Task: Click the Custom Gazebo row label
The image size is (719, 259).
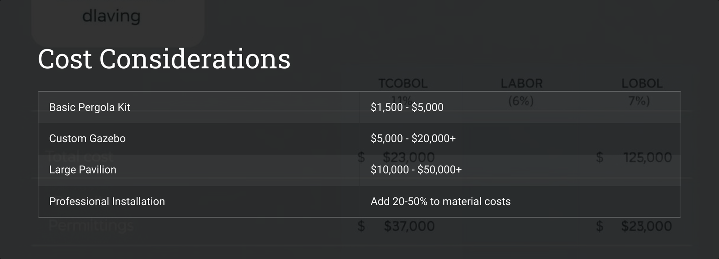Action: point(87,138)
